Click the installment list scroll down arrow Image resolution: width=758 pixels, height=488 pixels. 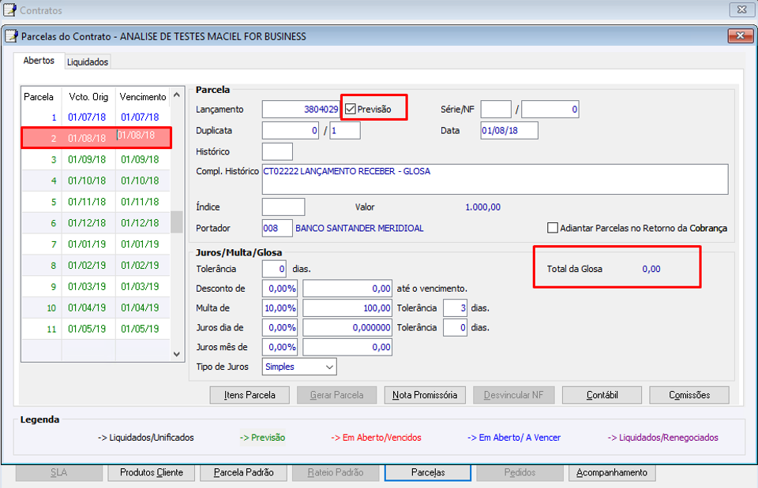[177, 354]
